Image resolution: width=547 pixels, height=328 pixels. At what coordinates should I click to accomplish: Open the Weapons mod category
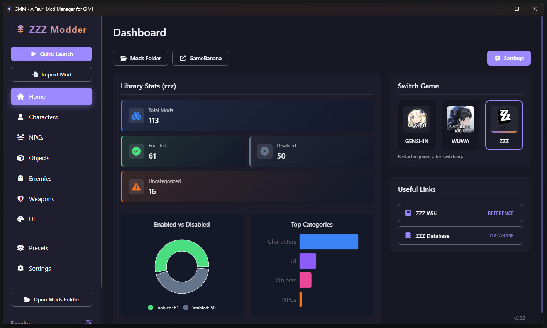(41, 199)
